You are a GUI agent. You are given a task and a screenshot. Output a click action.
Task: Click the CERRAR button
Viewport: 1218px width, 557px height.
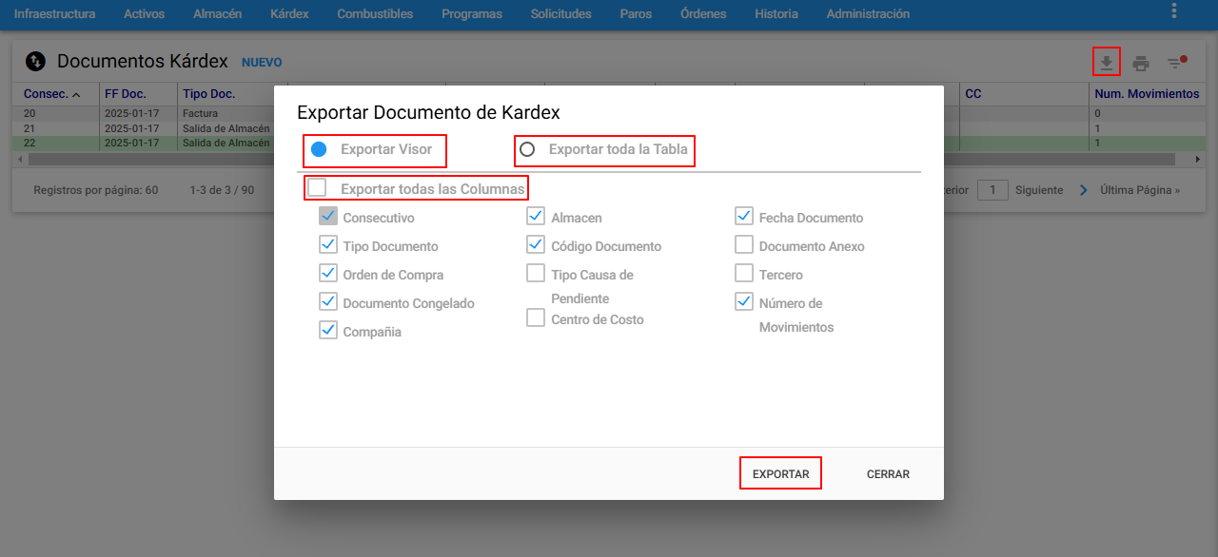click(888, 473)
